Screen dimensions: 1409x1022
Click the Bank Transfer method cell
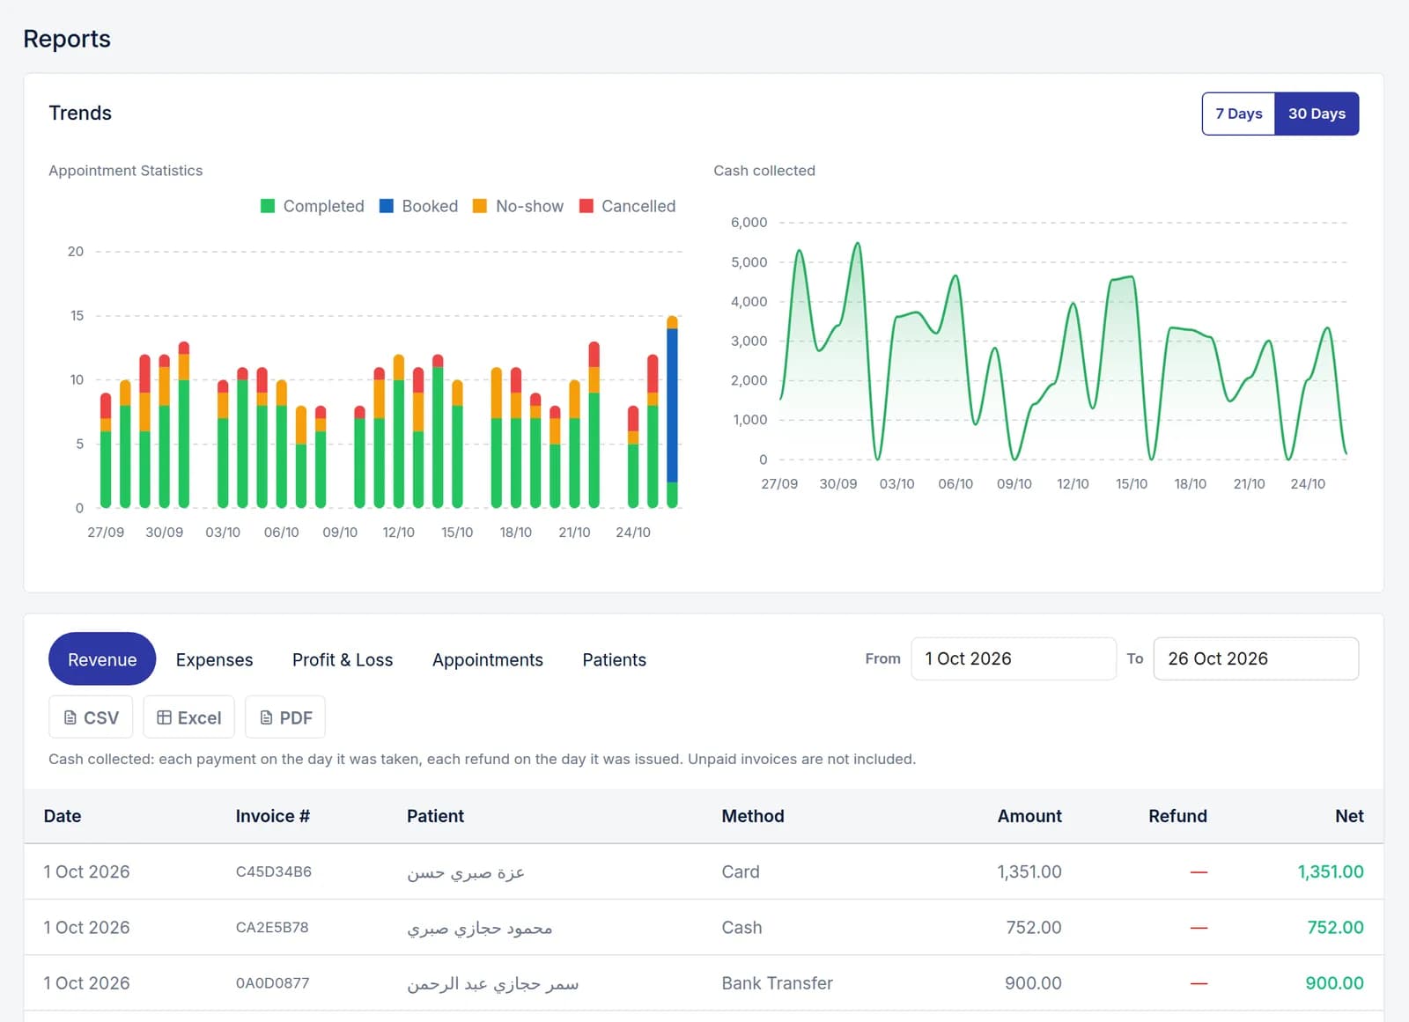pos(777,982)
